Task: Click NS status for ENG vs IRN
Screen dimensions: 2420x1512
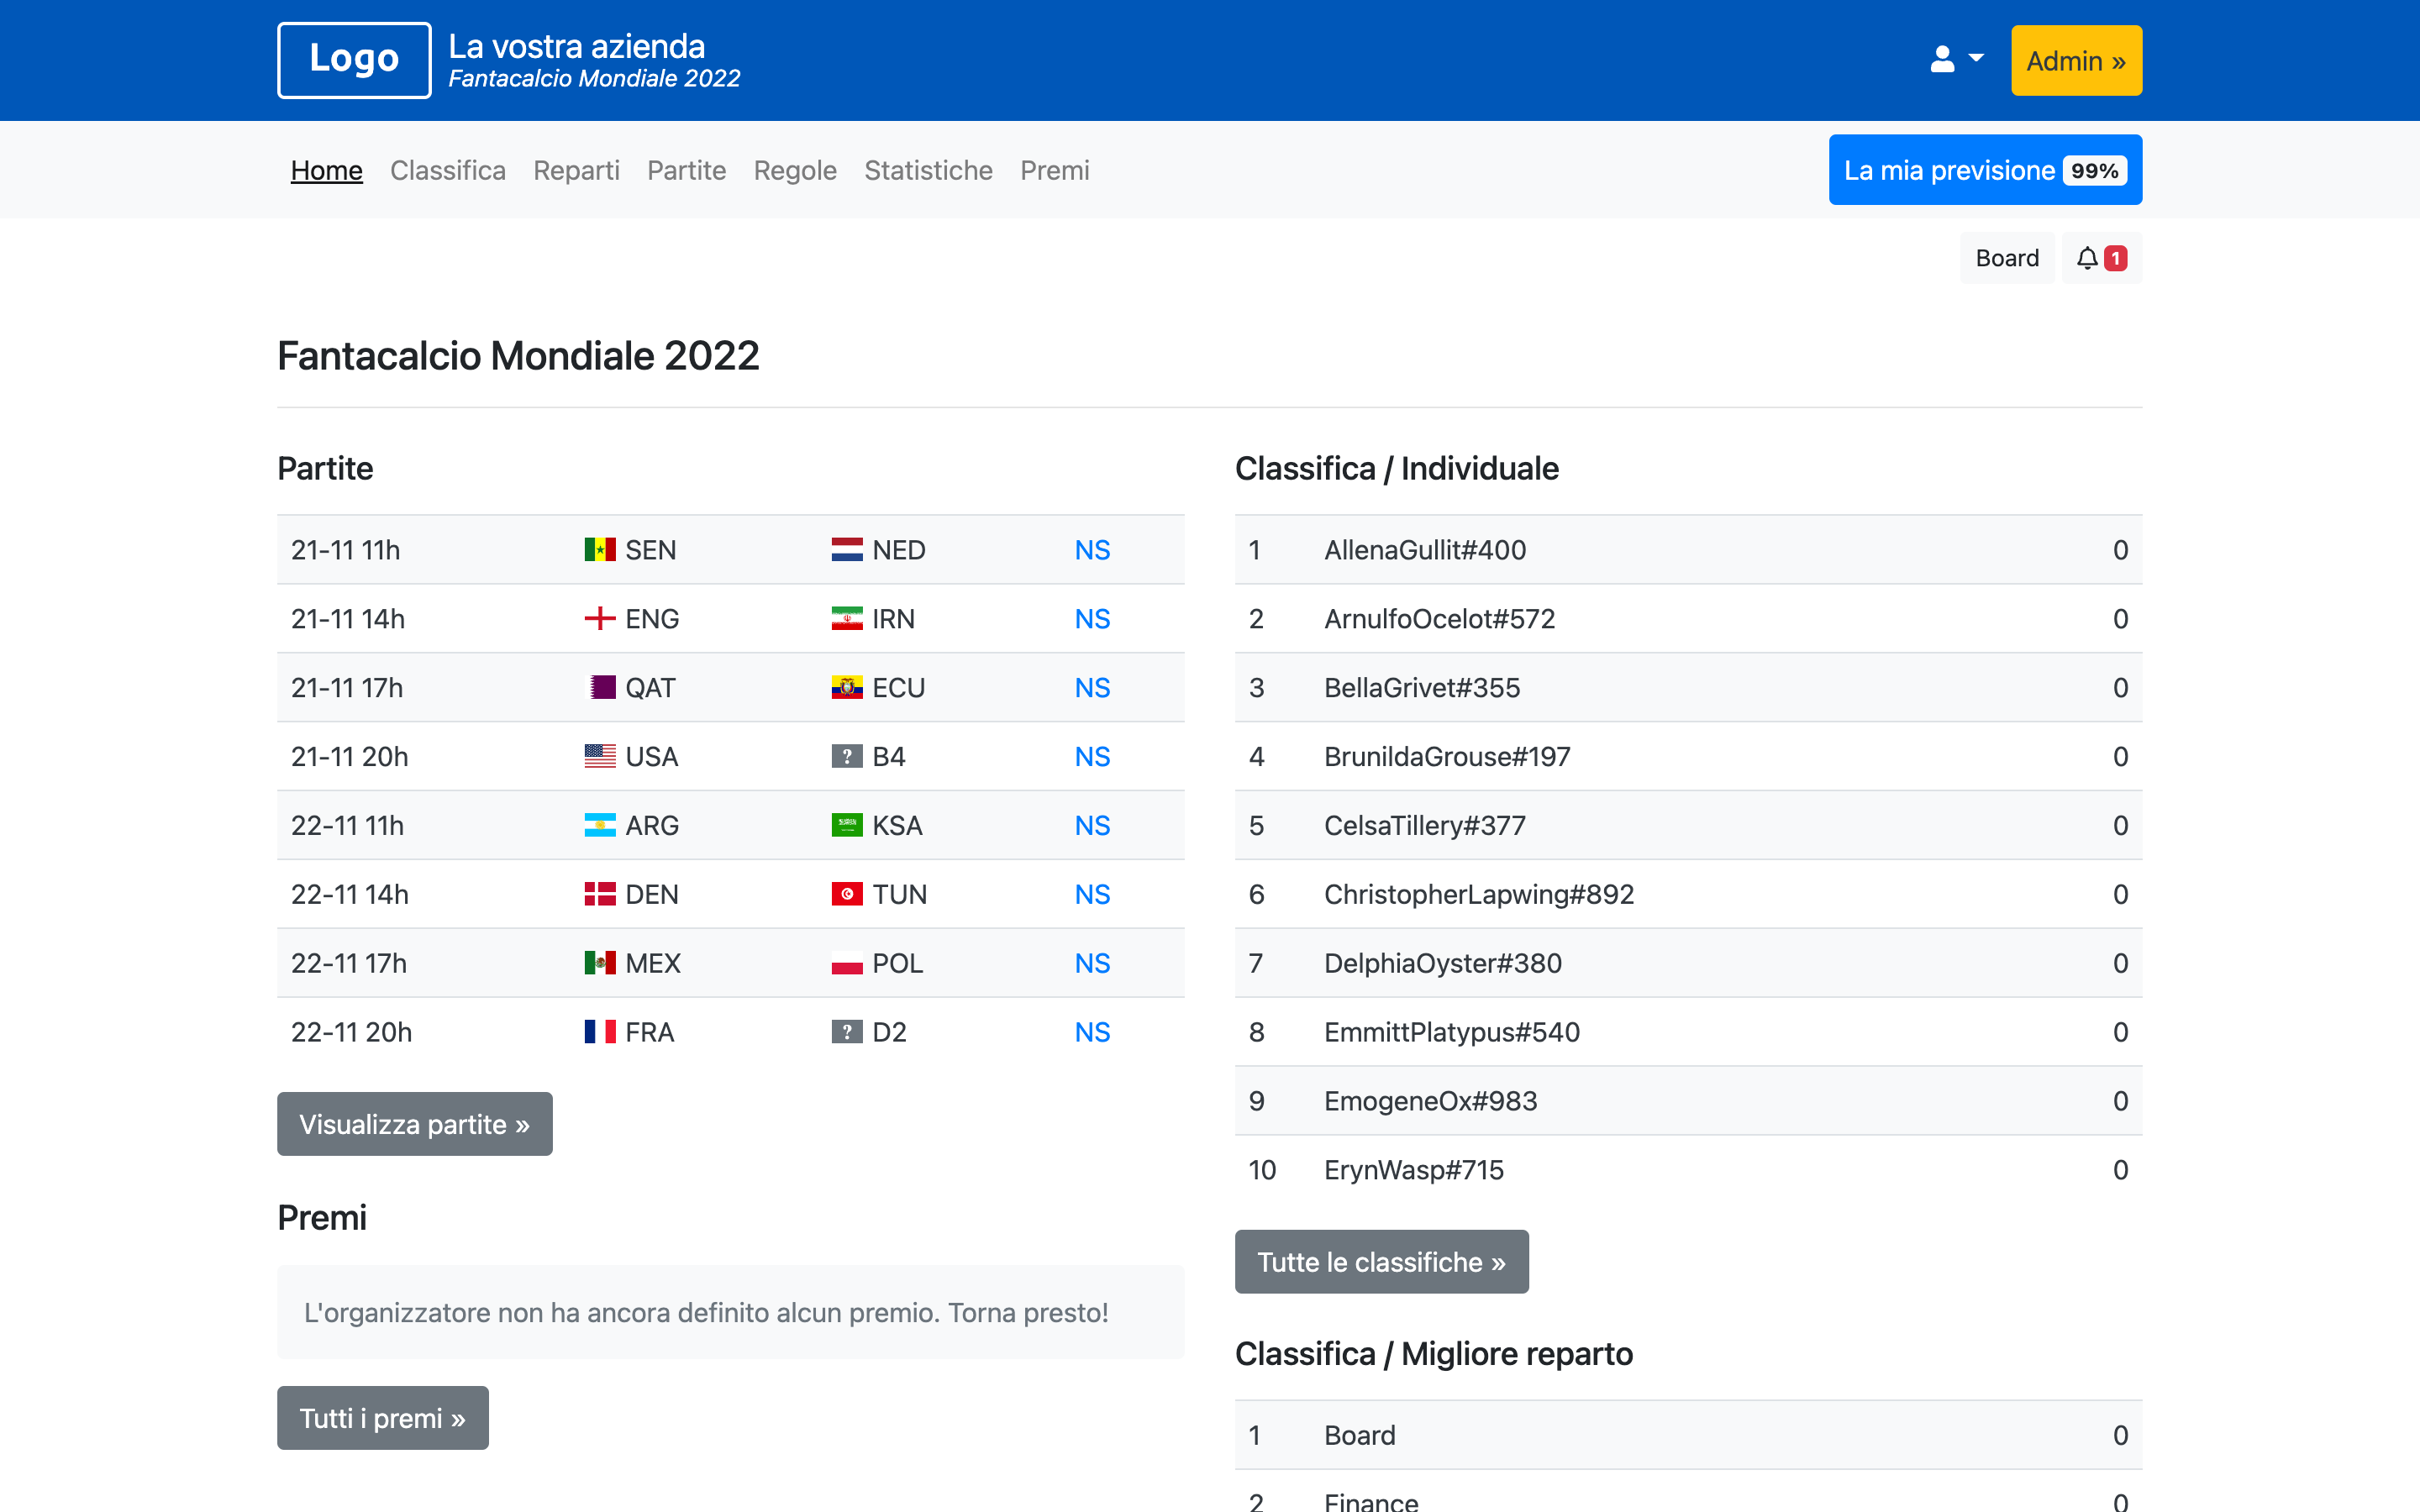Action: coord(1092,619)
